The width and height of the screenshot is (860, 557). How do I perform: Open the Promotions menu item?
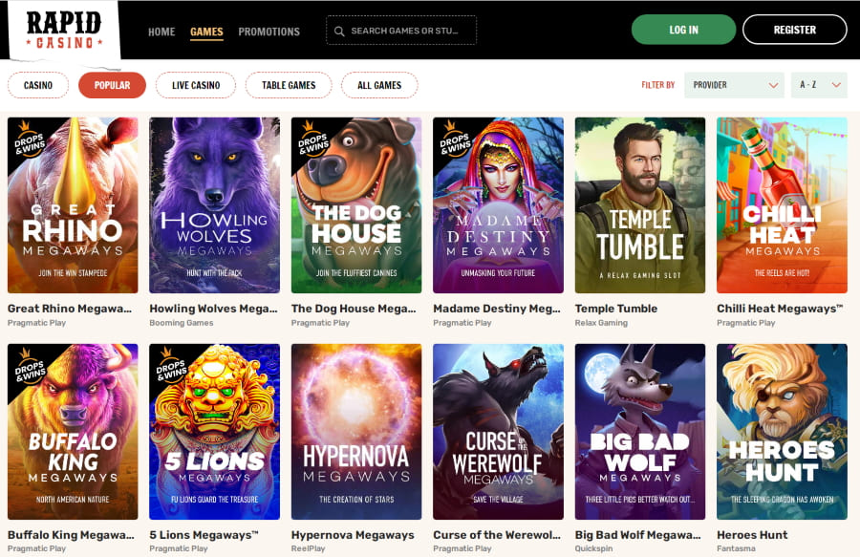pos(269,32)
